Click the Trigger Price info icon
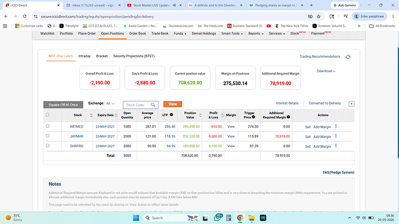399x224 pixels. click(x=253, y=117)
